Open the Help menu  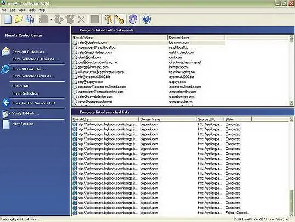(42, 10)
